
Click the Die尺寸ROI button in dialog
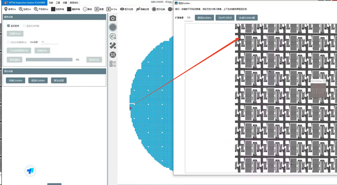(225, 18)
